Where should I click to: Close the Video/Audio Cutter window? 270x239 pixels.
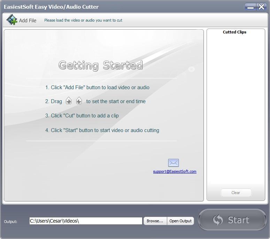click(x=261, y=7)
